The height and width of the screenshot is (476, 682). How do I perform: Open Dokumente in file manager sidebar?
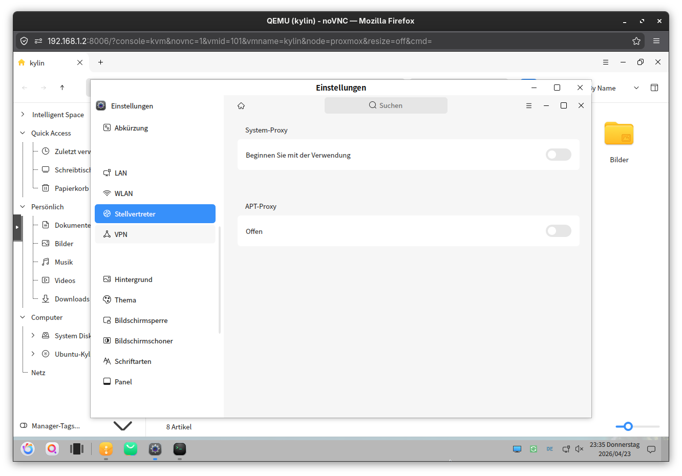click(x=66, y=225)
